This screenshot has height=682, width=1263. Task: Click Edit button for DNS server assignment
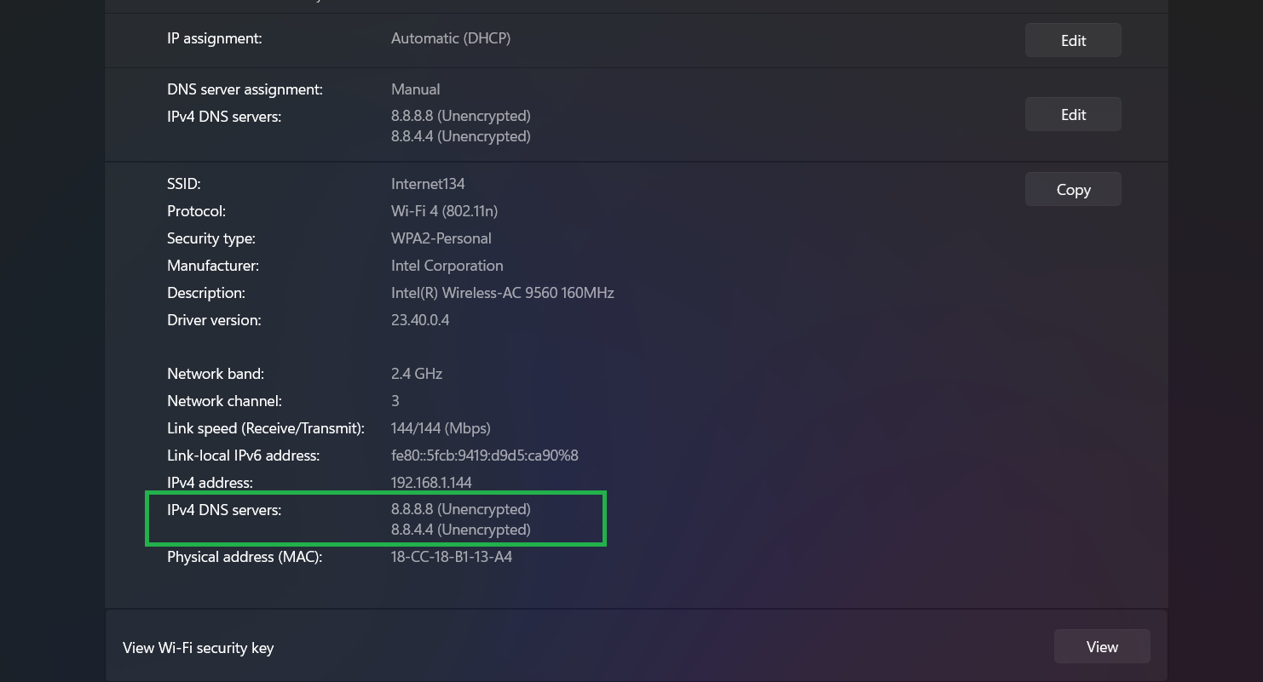coord(1073,114)
